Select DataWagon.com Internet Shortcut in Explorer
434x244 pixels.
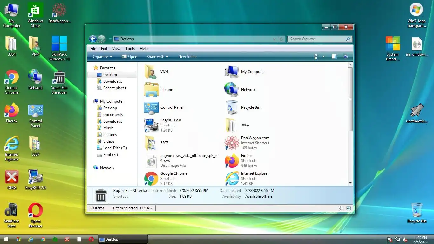point(247,143)
